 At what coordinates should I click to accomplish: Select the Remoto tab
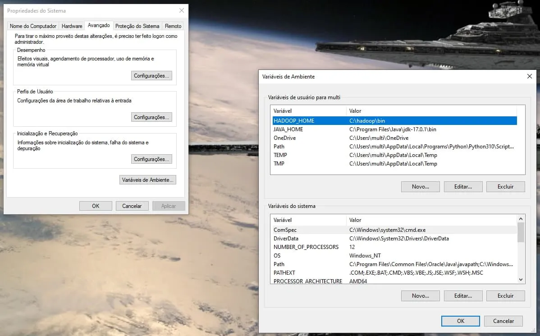(173, 26)
